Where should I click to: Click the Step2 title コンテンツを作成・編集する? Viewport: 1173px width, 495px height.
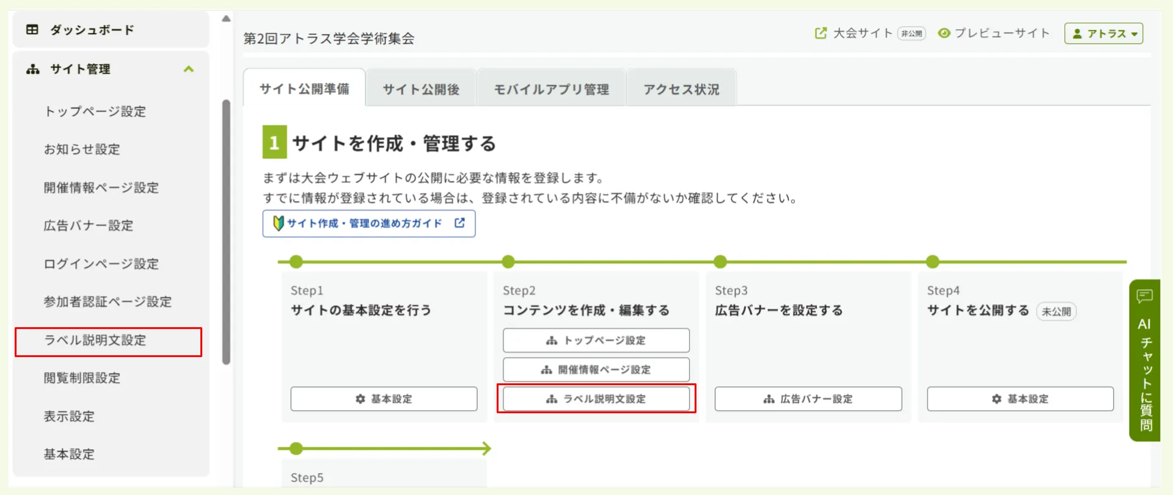coord(586,310)
